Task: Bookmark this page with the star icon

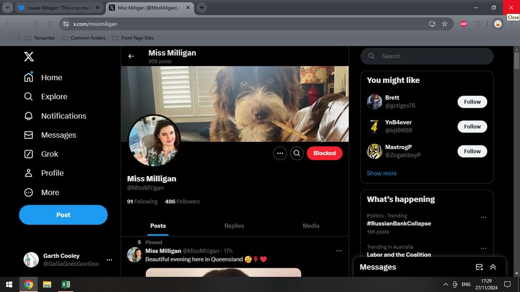Action: click(445, 24)
